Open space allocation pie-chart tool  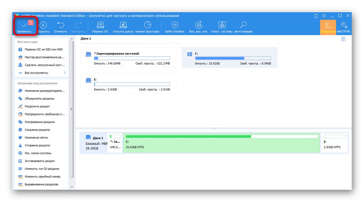147,27
